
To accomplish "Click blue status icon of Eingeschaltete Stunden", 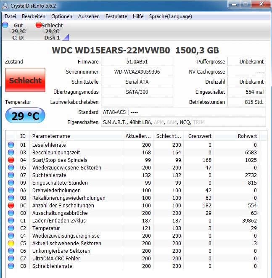I will pos(11,183).
